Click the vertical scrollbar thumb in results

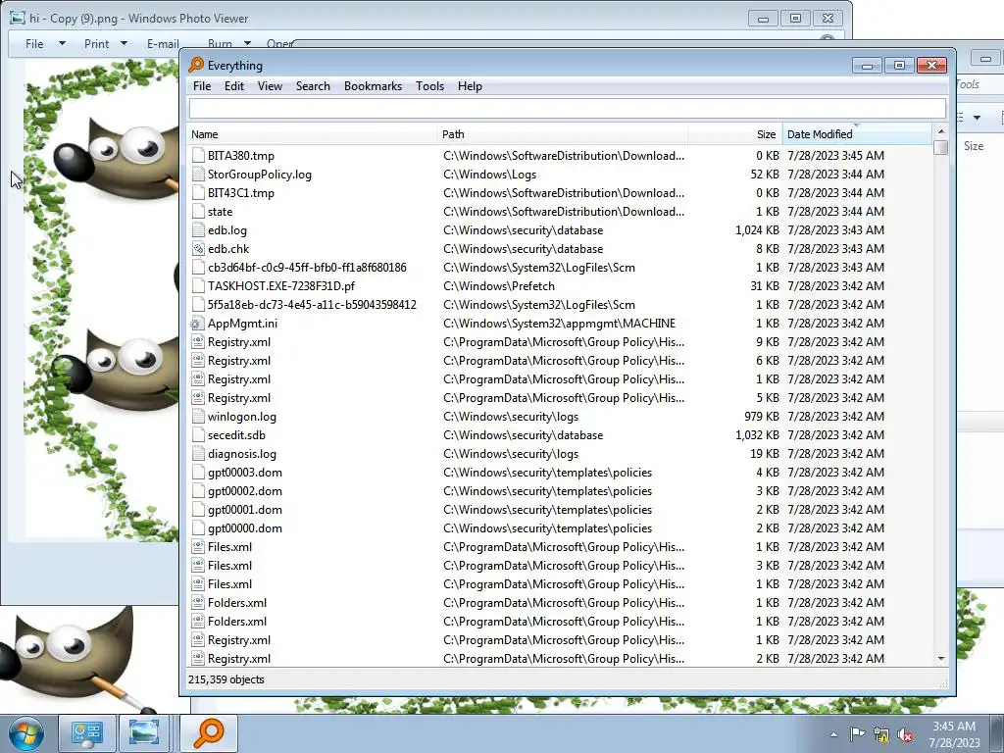click(x=940, y=147)
